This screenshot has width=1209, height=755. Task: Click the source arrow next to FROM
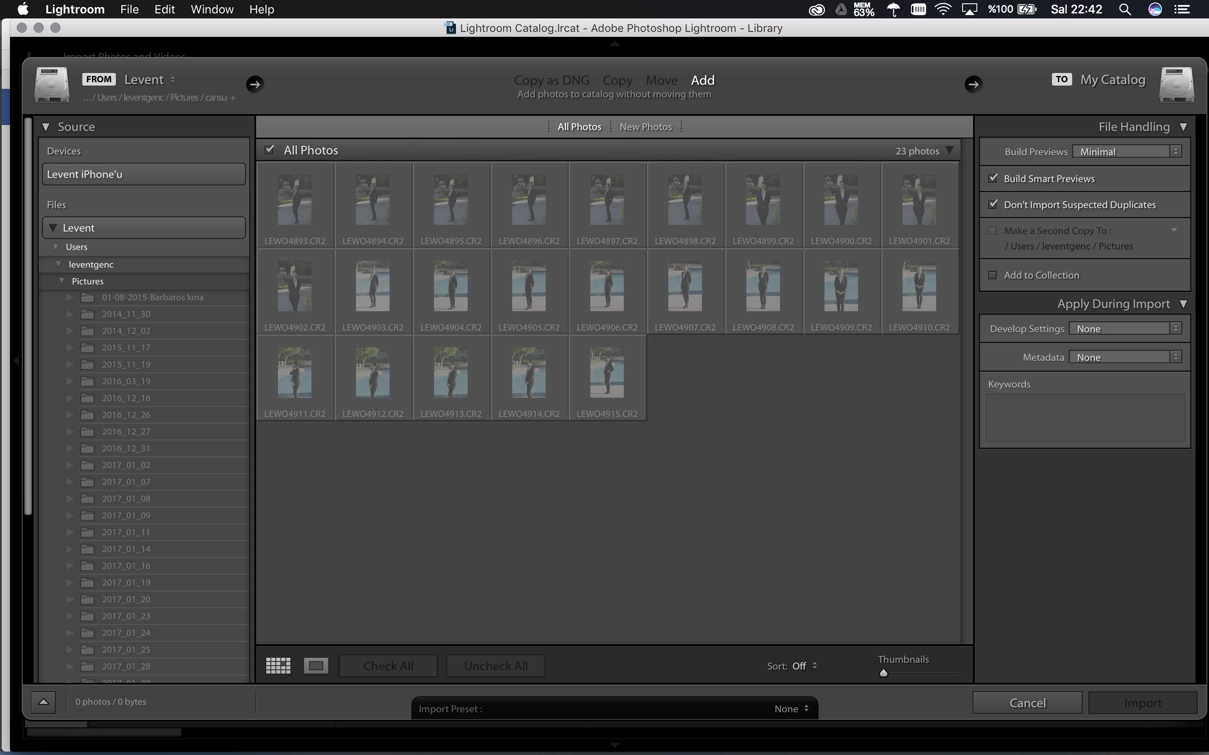[x=255, y=84]
